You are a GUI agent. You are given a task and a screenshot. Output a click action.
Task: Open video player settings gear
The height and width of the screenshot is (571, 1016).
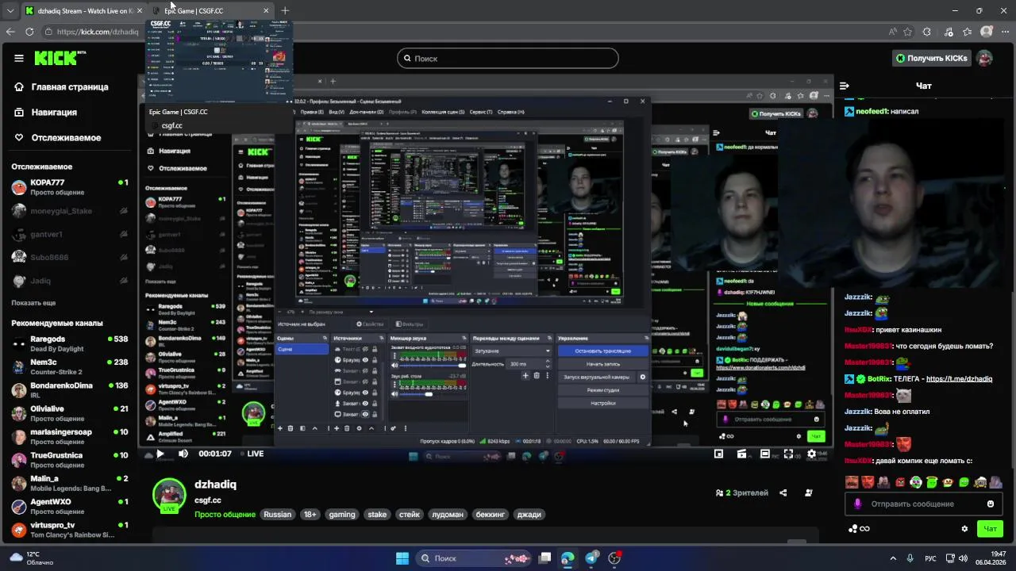(x=811, y=454)
